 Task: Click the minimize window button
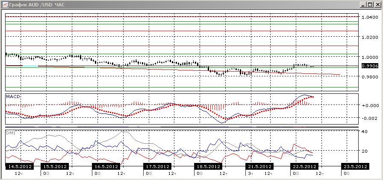click(x=364, y=5)
